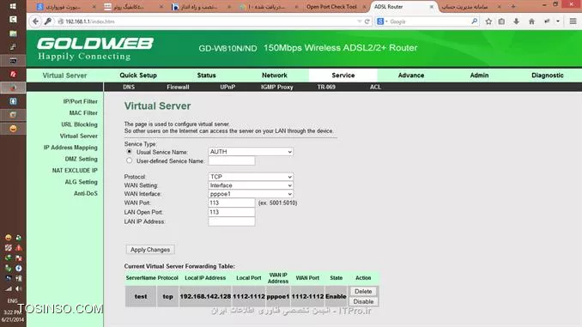Open the music note taskbar icon
Viewport: 582px width, 327px height.
(x=13, y=46)
